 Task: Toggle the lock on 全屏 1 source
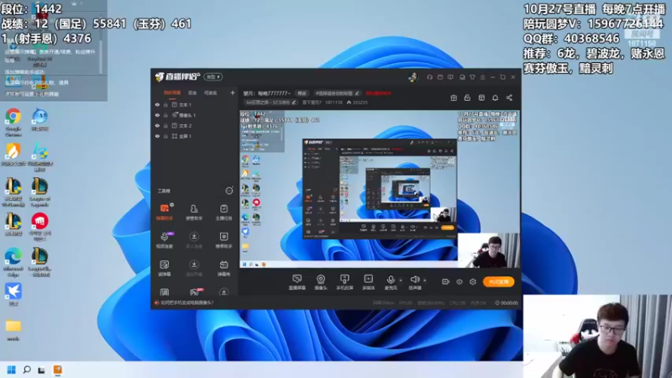click(165, 136)
